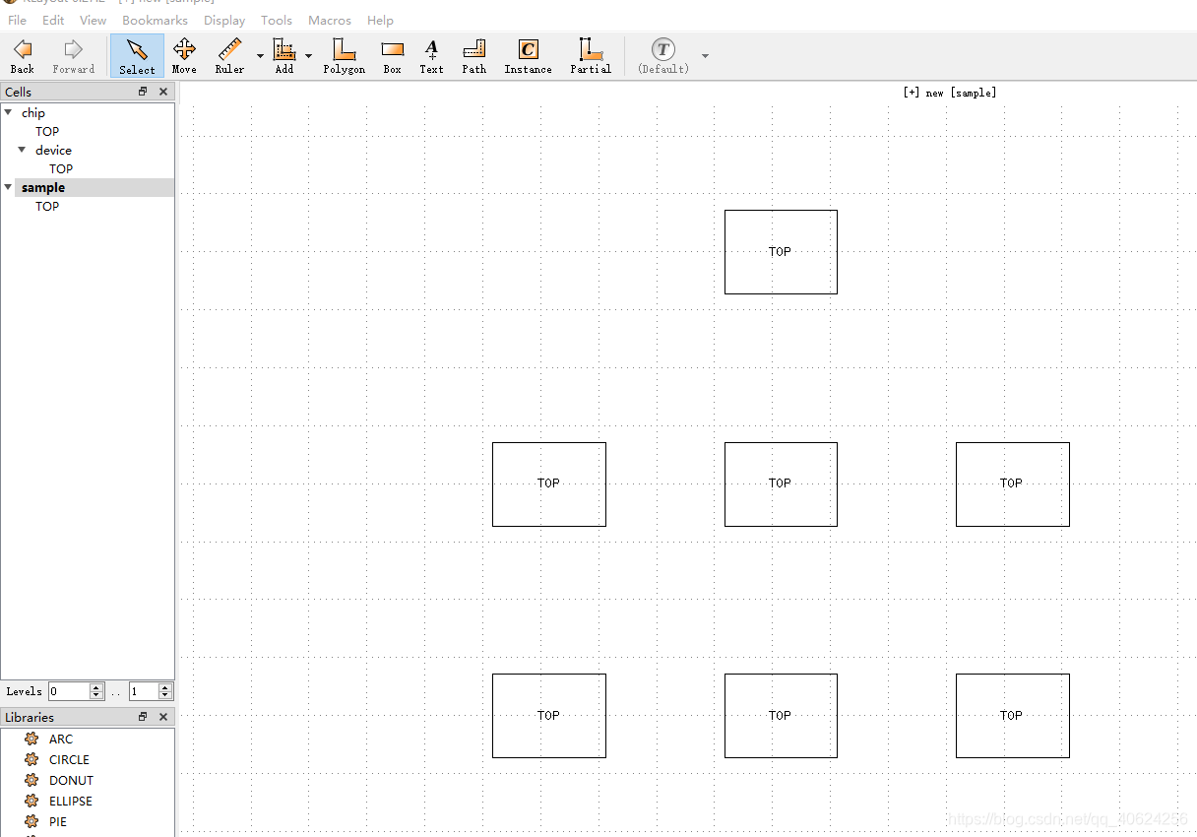Screen dimensions: 1197x837
Task: Close the Libraries panel
Action: (x=163, y=717)
